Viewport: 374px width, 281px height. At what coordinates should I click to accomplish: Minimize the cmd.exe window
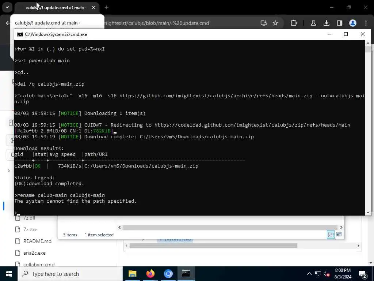click(x=329, y=34)
